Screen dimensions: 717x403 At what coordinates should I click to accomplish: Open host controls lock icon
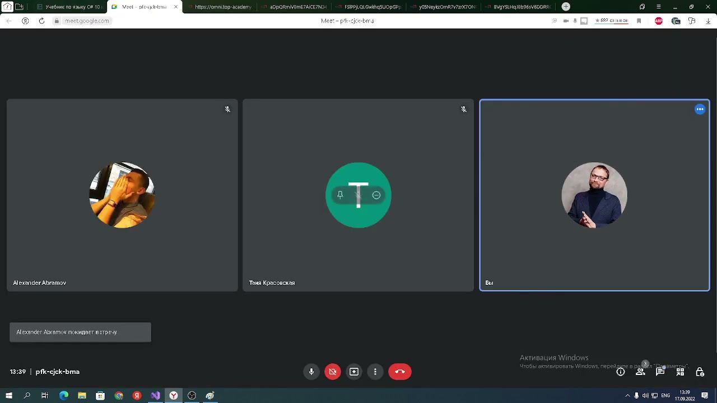(700, 372)
